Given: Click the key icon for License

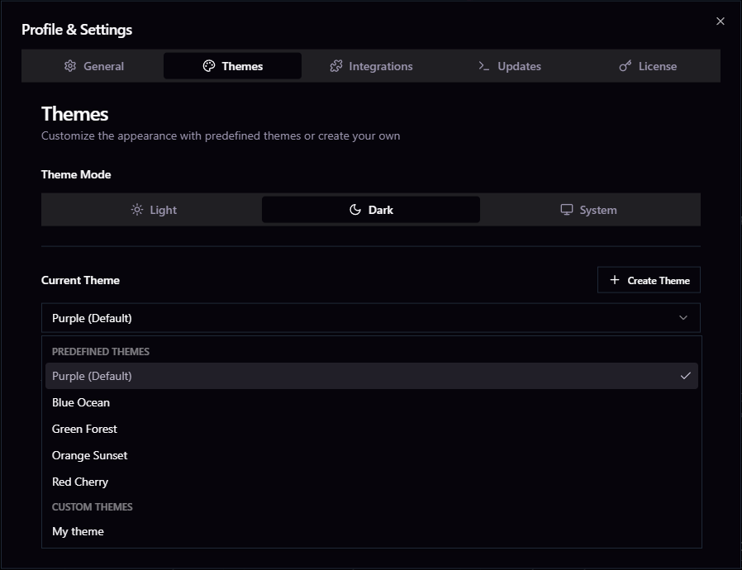Looking at the screenshot, I should coord(625,66).
